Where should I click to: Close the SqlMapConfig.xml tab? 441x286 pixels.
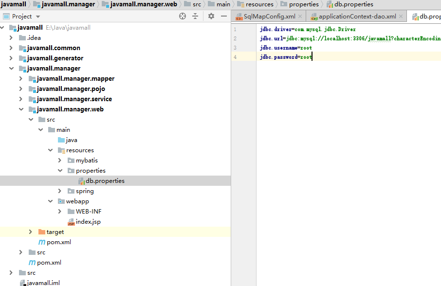300,17
